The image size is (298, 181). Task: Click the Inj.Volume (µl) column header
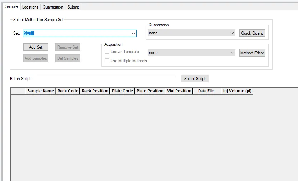click(x=237, y=91)
